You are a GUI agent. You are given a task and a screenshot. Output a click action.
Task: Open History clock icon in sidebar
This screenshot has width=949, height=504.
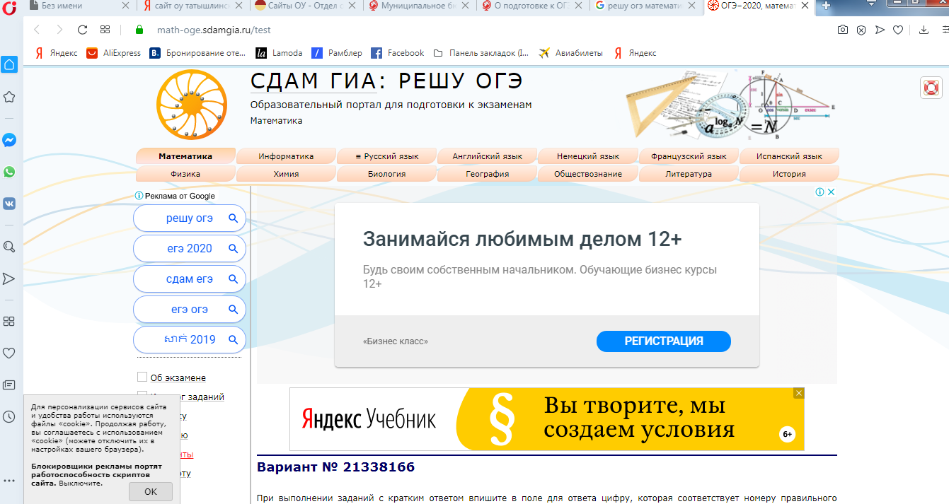pyautogui.click(x=9, y=417)
